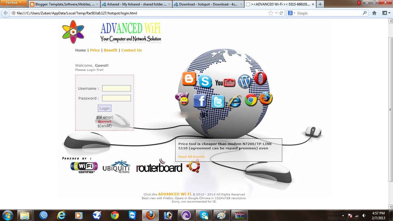This screenshot has height=221, width=393.
Task: Open the orange Firefox menu button
Action: point(14,3)
